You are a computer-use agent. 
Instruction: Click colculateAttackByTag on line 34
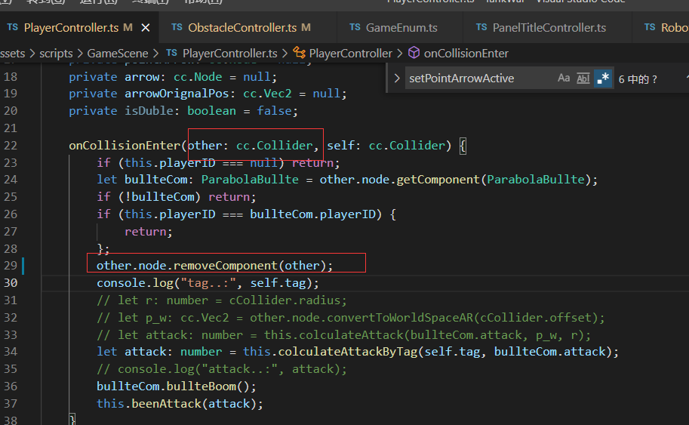[348, 352]
